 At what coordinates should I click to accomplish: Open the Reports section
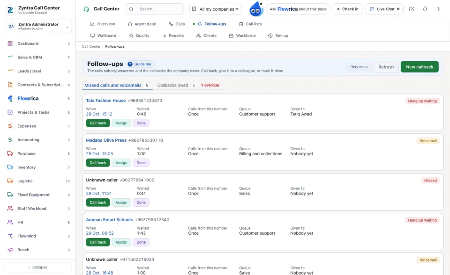coord(173,36)
